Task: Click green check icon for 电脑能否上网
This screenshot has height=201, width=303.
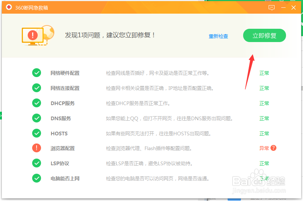Action: click(x=37, y=178)
